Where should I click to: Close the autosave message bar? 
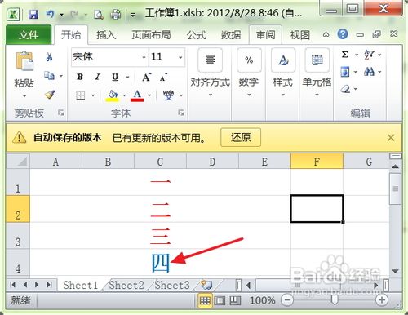[x=391, y=138]
